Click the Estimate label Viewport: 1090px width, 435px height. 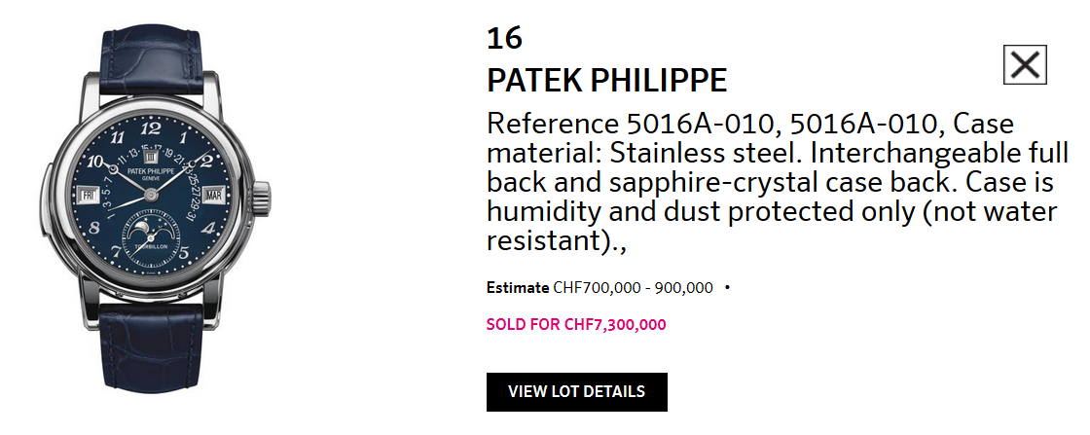(517, 288)
